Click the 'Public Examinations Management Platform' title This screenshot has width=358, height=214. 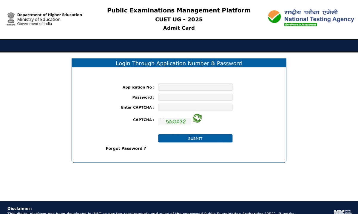coord(179,10)
